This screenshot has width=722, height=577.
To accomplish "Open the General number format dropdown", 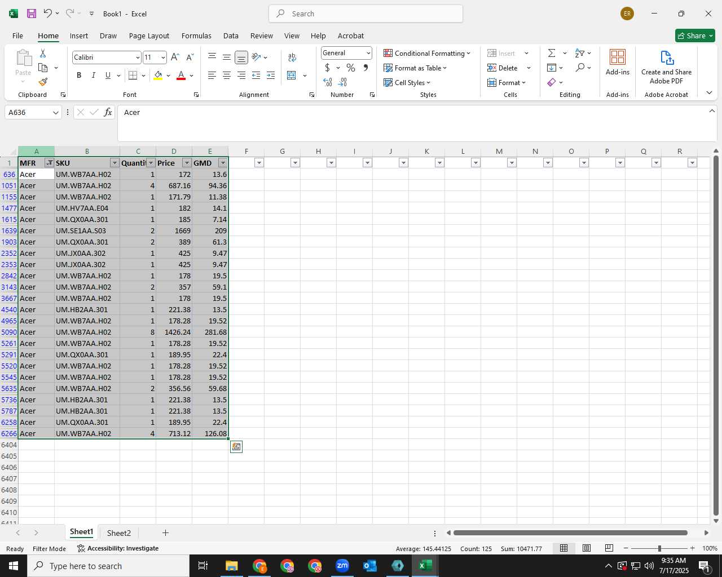I will point(368,53).
